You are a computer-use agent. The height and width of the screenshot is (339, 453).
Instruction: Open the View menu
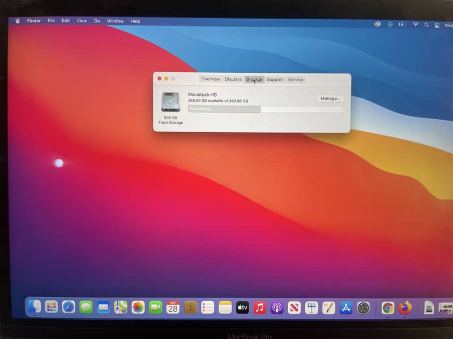point(82,21)
